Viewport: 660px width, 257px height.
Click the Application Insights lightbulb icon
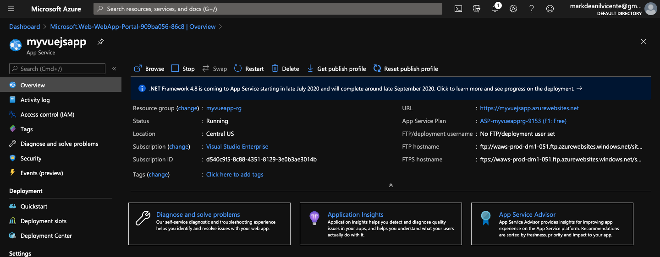(x=314, y=218)
